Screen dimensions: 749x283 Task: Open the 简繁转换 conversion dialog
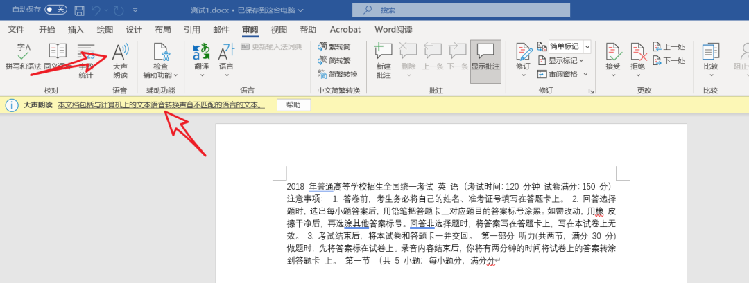(x=337, y=74)
